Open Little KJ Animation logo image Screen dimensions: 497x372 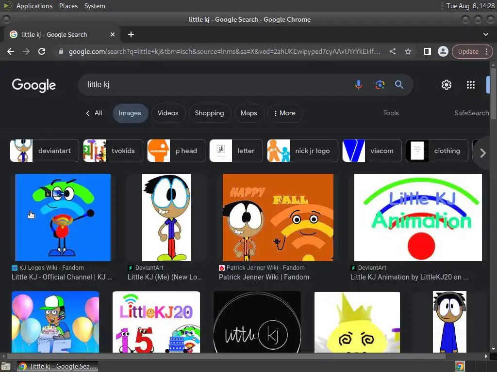418,217
